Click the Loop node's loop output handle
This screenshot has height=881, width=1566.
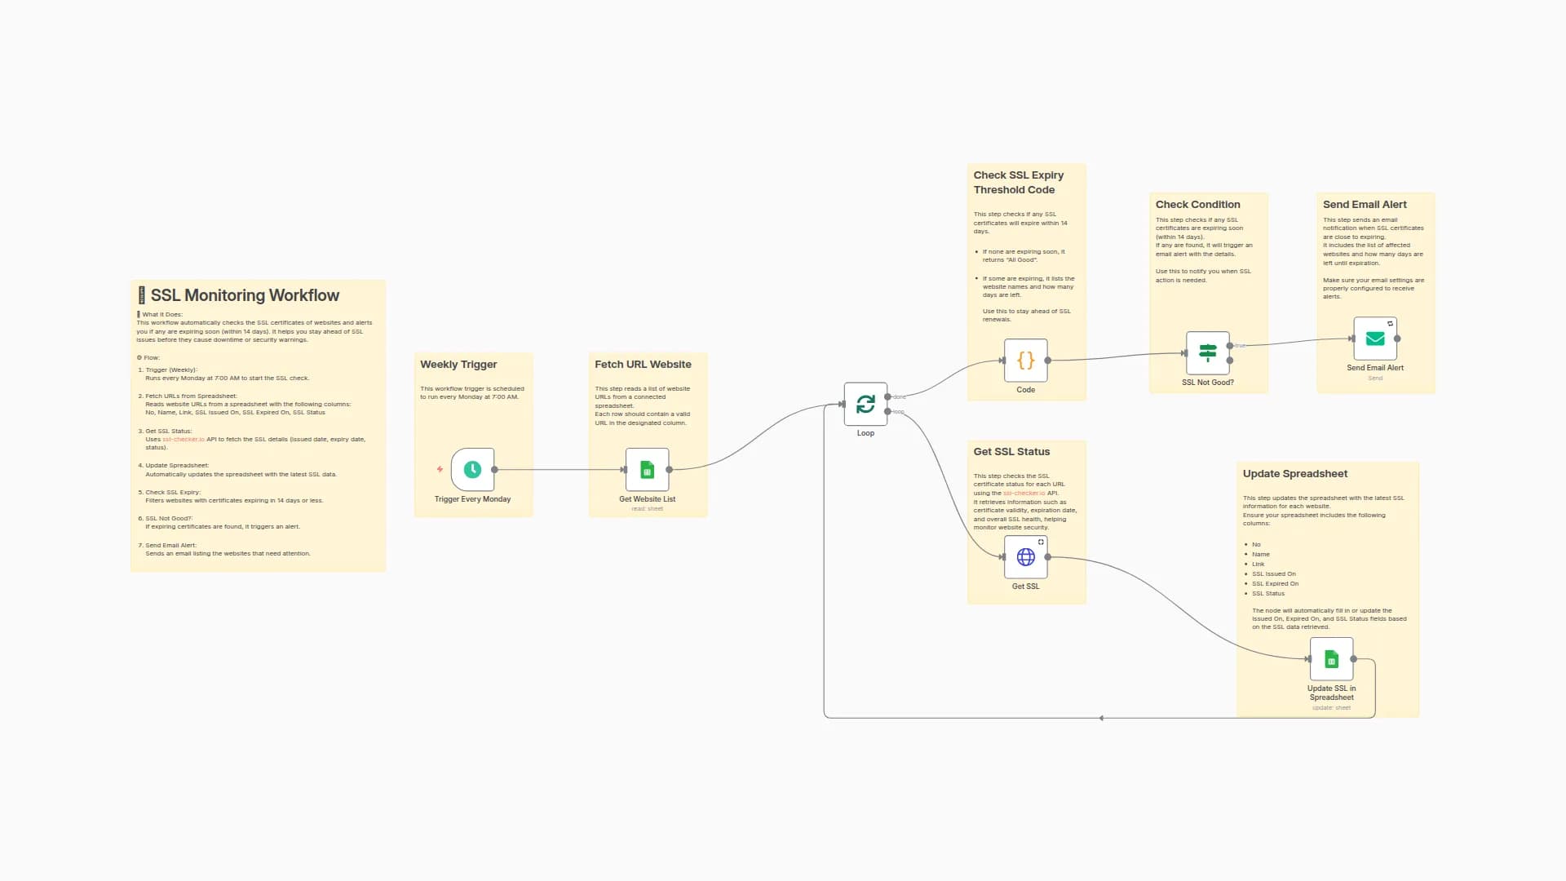(887, 411)
